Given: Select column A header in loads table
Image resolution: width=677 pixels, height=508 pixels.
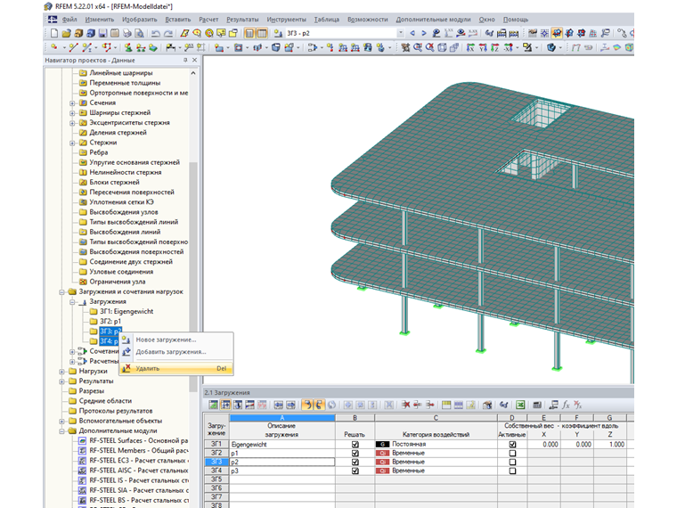Looking at the screenshot, I should [x=282, y=418].
